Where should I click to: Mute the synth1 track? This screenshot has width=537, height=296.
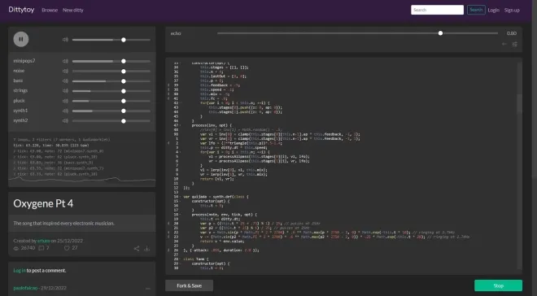tap(65, 111)
